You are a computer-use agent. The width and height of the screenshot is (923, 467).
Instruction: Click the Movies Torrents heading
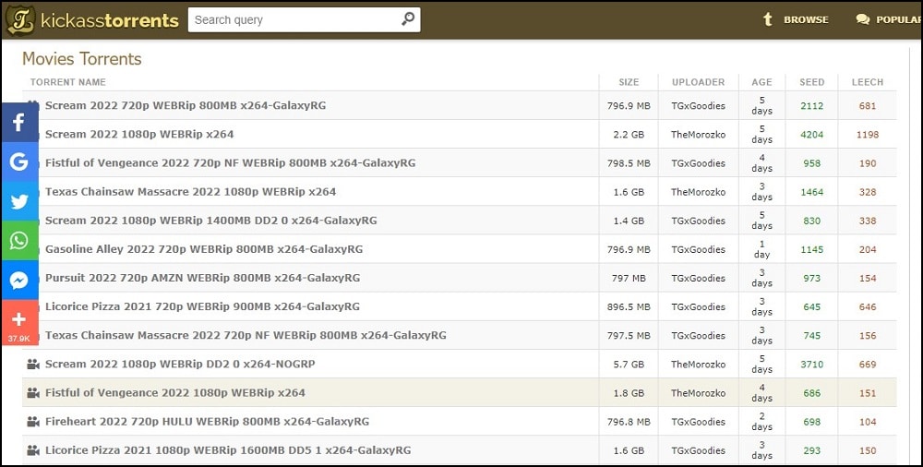point(82,59)
